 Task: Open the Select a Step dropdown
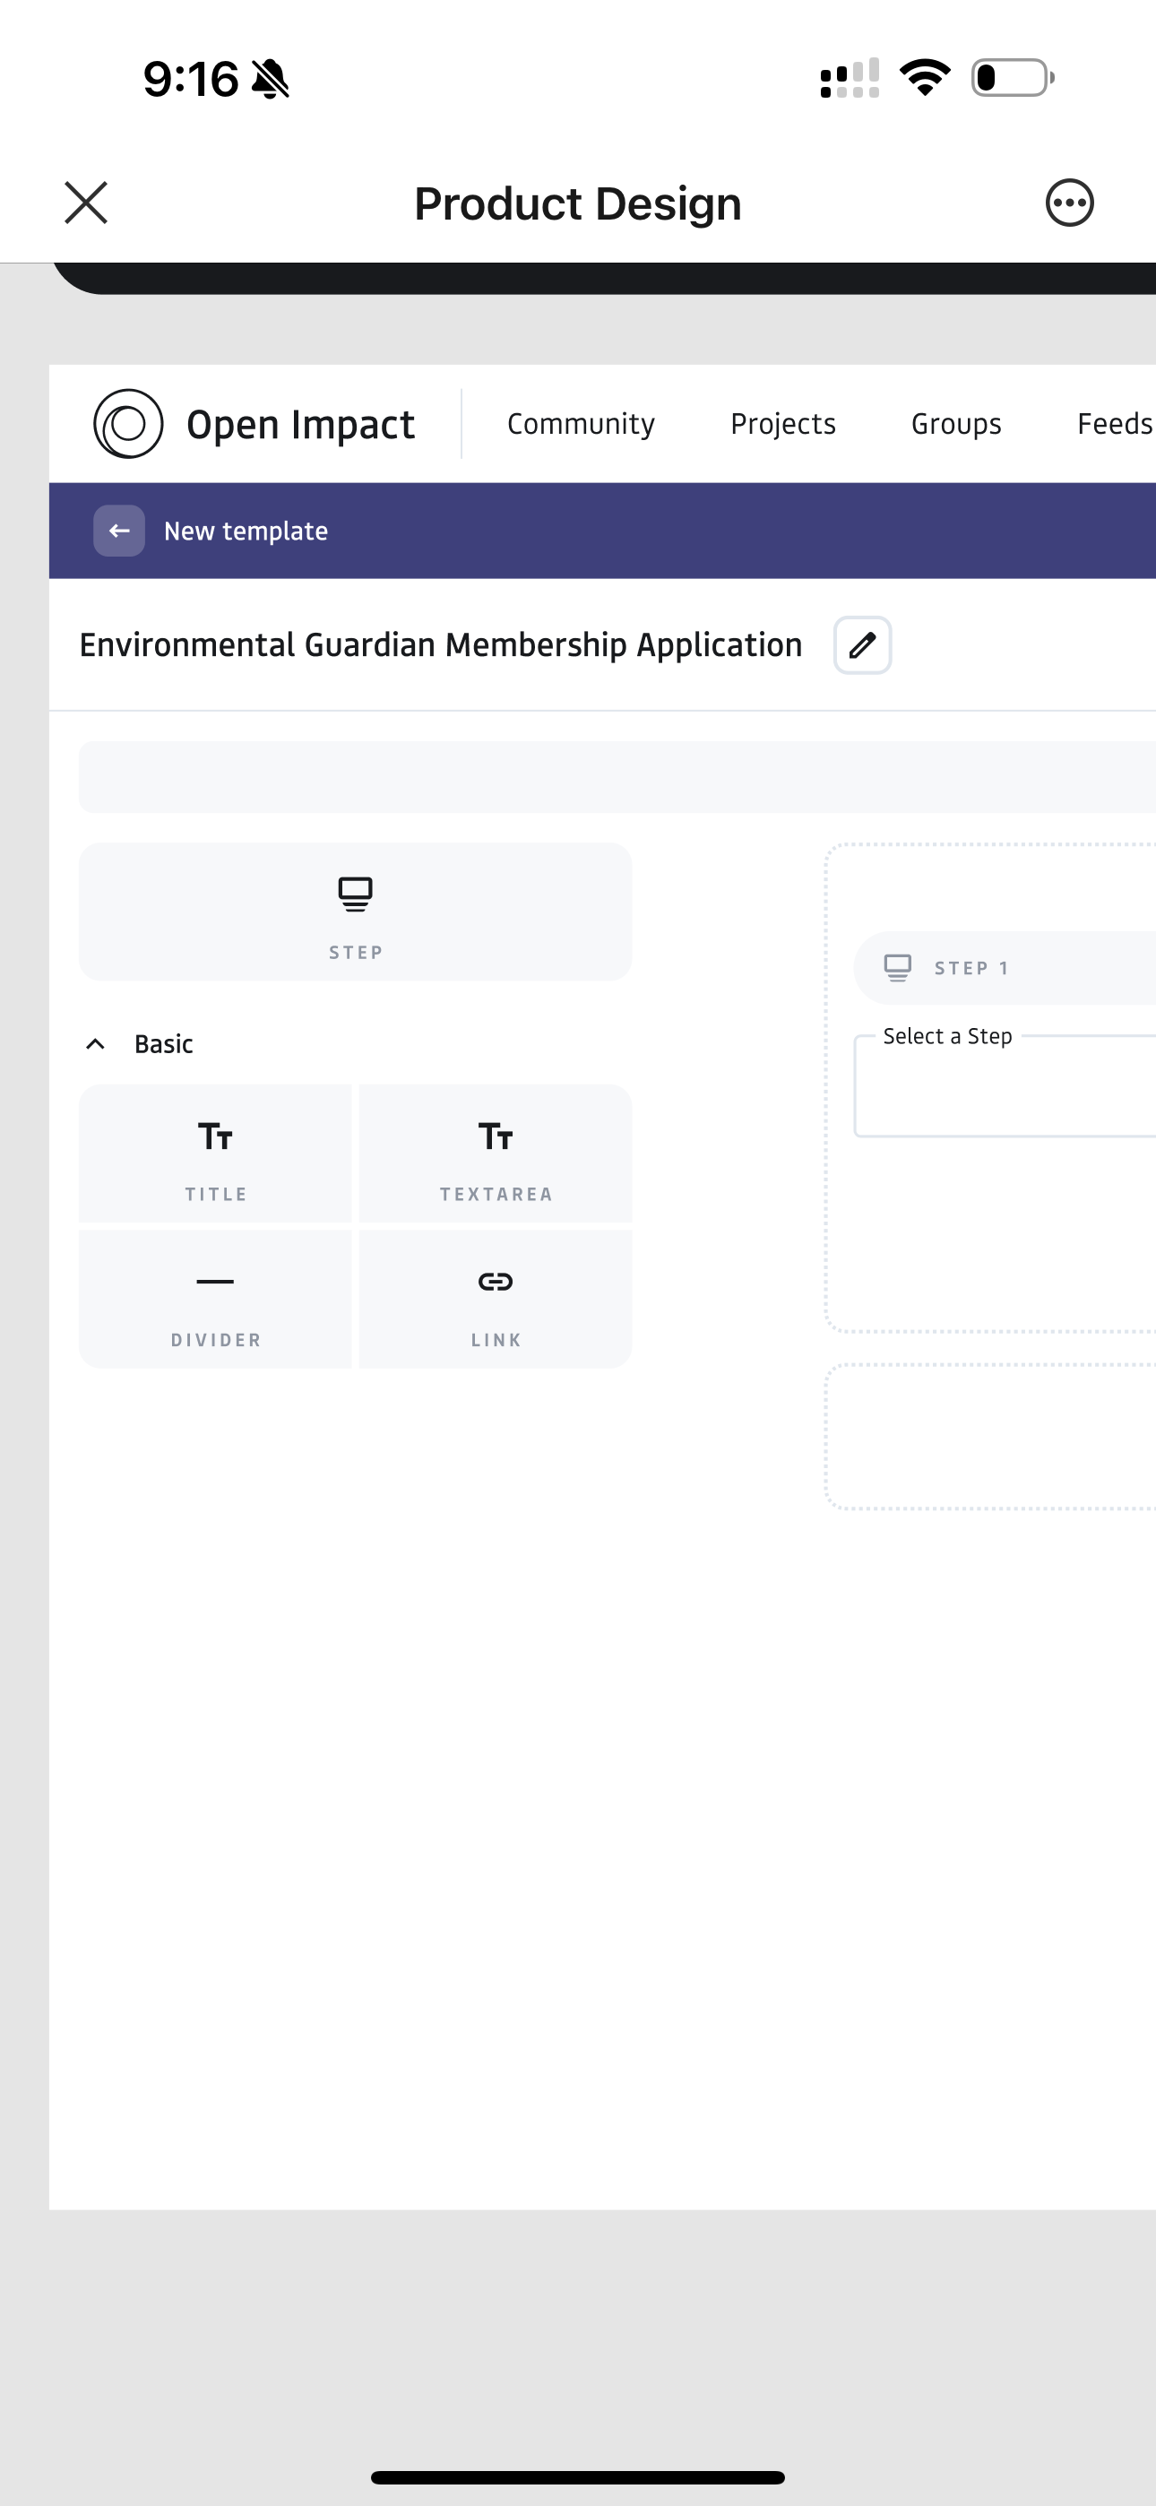(x=1002, y=1086)
